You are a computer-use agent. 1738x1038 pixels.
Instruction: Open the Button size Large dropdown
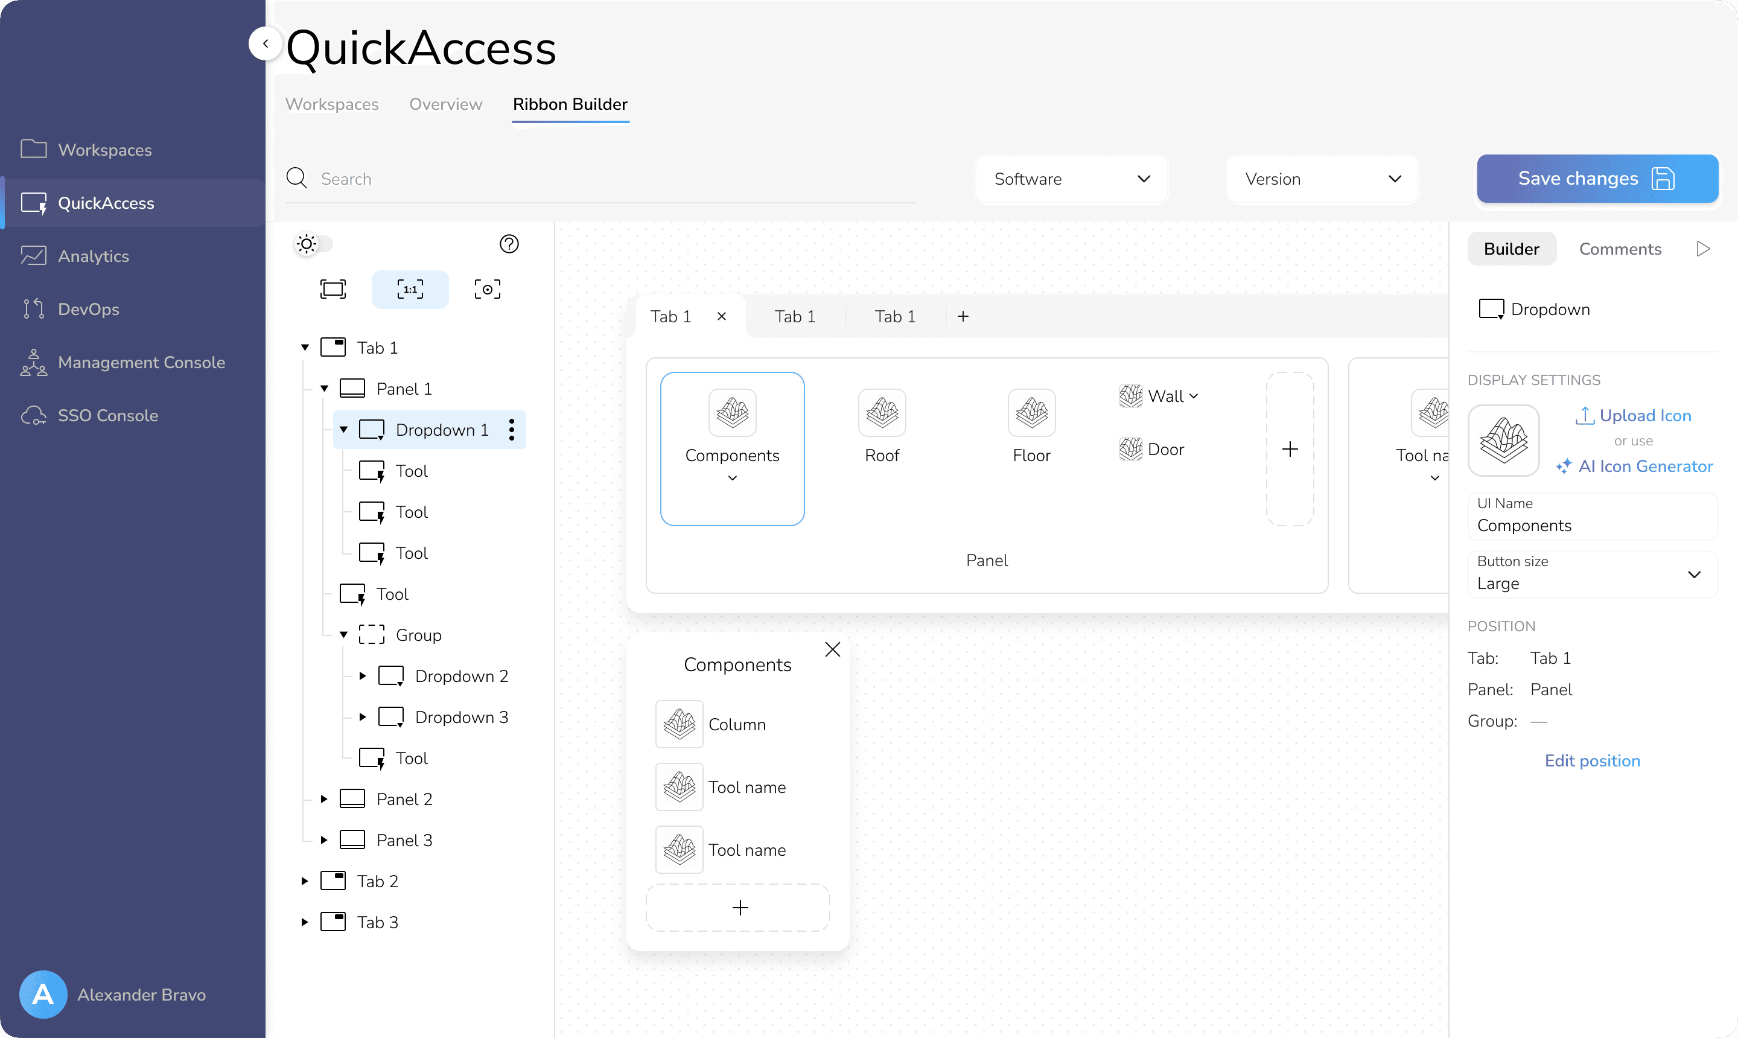1593,575
